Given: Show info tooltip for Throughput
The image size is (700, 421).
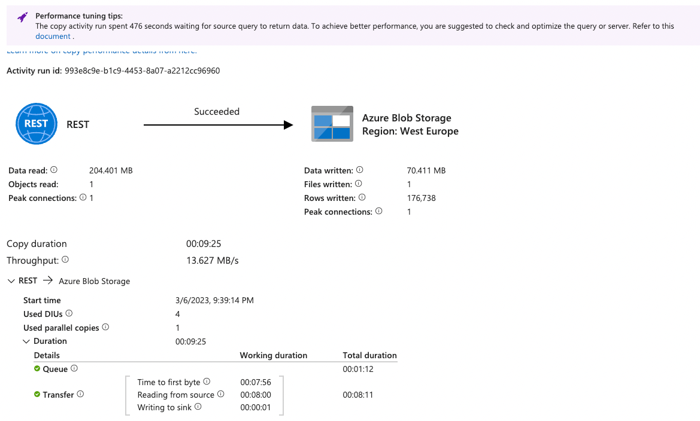Looking at the screenshot, I should [x=65, y=260].
